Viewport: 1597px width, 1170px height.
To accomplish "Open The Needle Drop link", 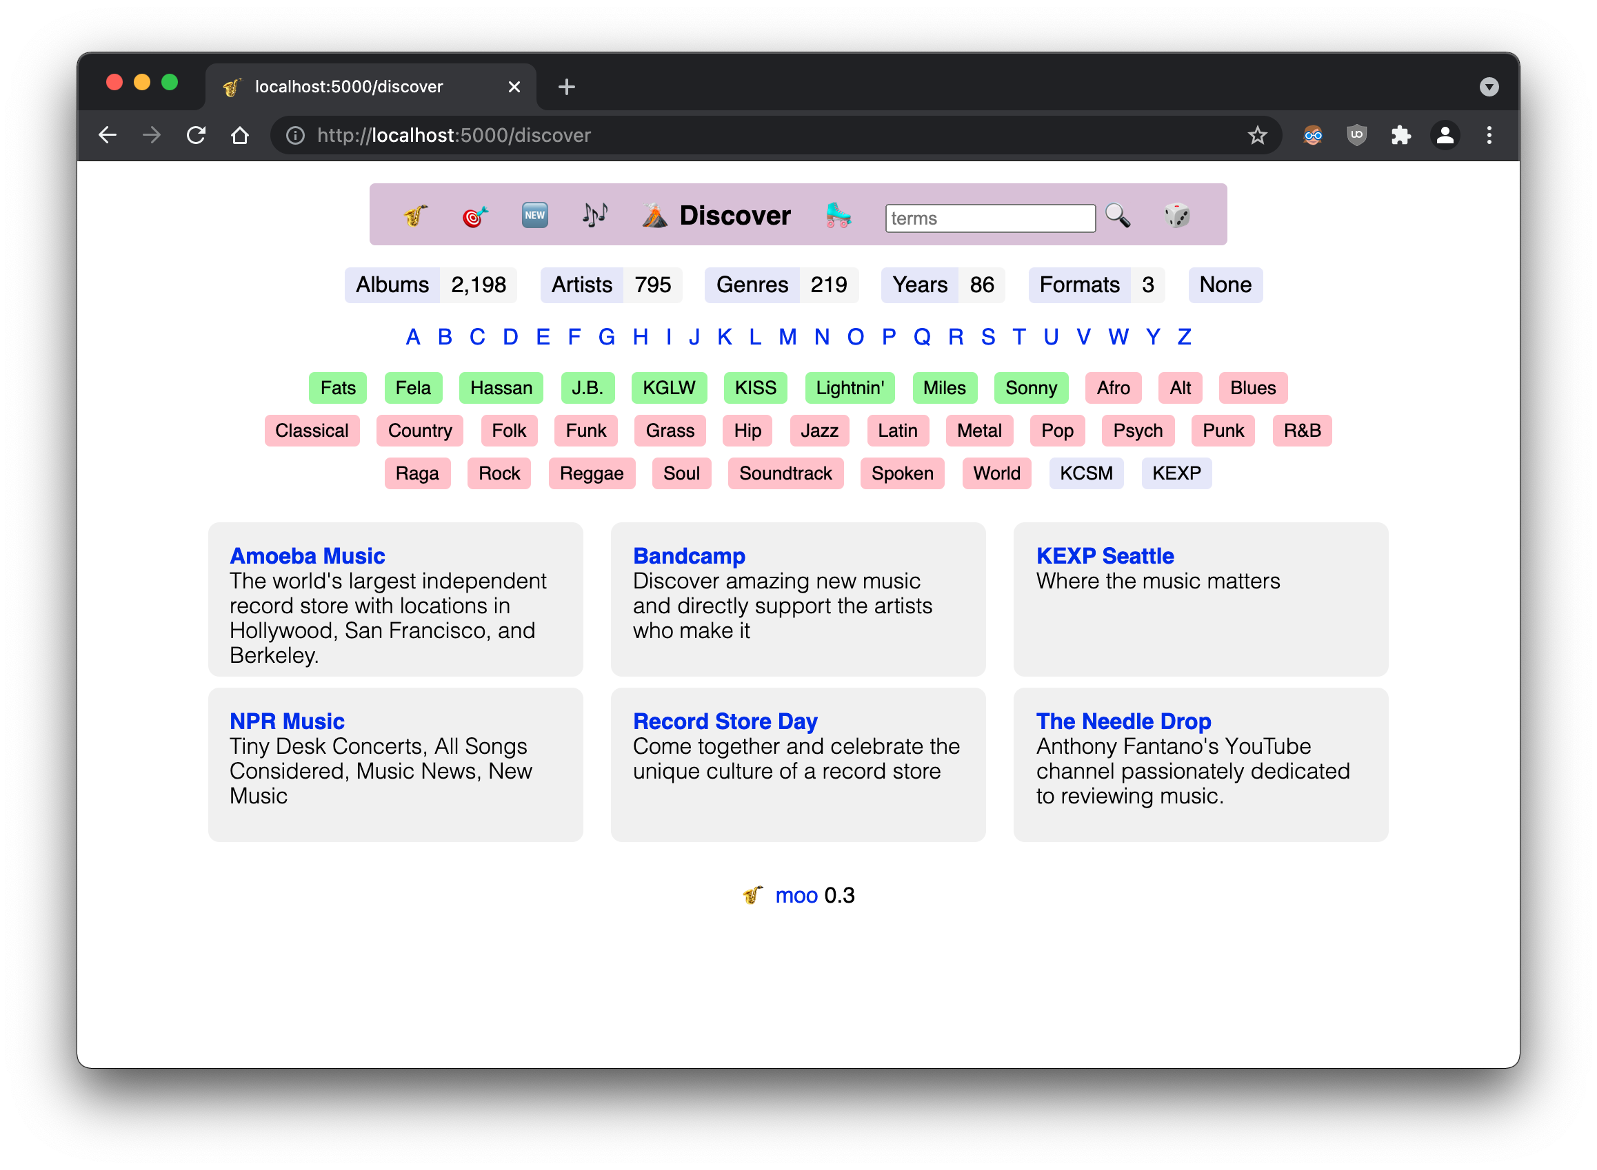I will pos(1123,721).
